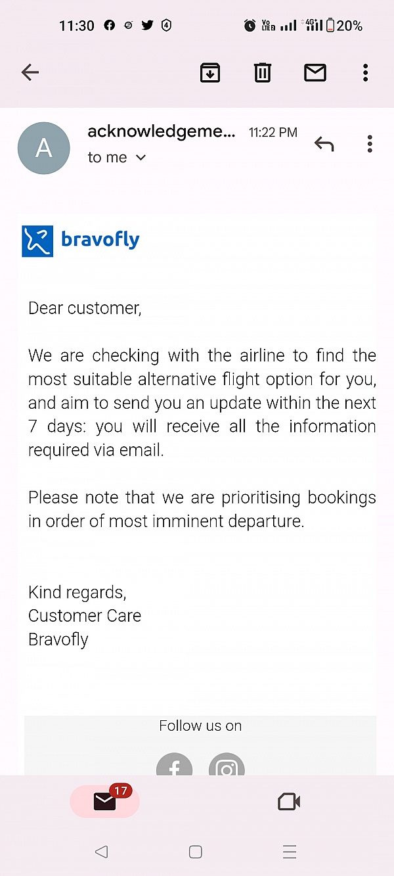Archive this Bravofly email
Screen dimensions: 394x876
[209, 72]
